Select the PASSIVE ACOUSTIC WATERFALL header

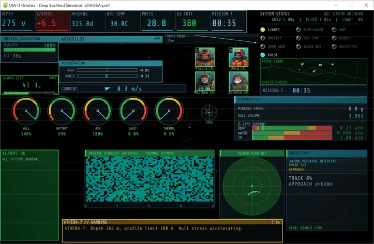click(149, 153)
